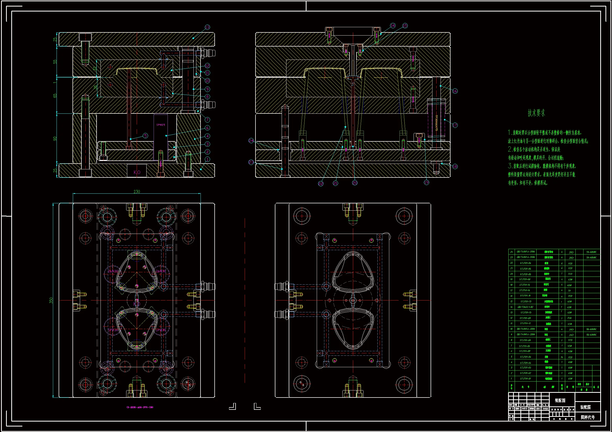Click the 技术要求 heading text

point(536,113)
